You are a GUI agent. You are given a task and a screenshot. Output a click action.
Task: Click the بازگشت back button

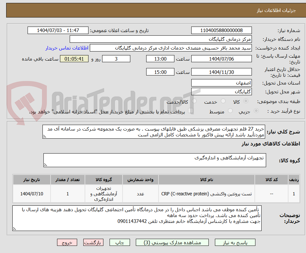coord(93,242)
